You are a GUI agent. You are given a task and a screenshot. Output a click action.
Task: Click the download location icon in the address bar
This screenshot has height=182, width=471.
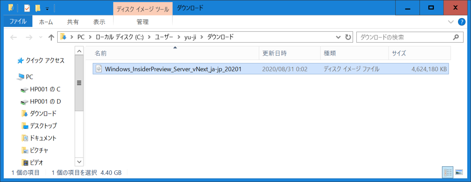[x=63, y=37]
